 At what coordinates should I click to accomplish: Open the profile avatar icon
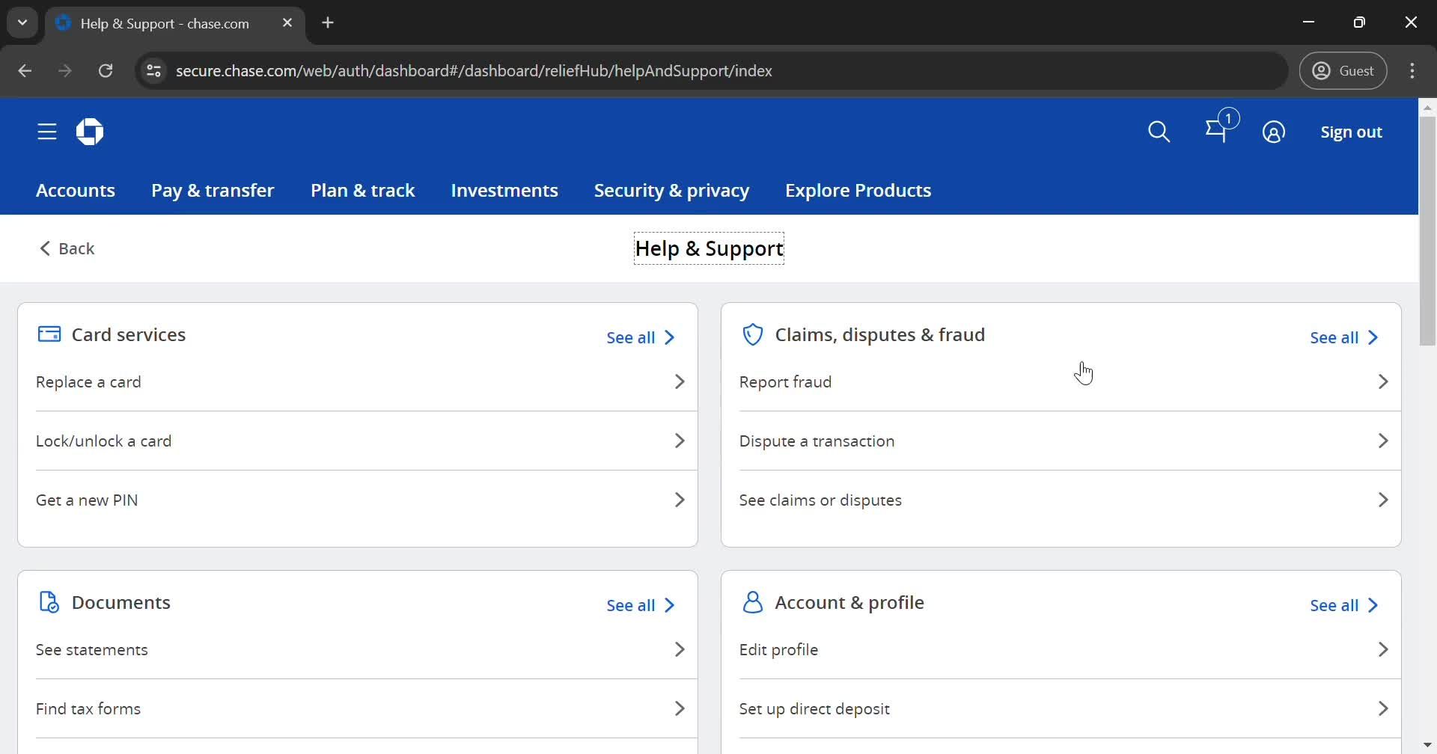1273,132
